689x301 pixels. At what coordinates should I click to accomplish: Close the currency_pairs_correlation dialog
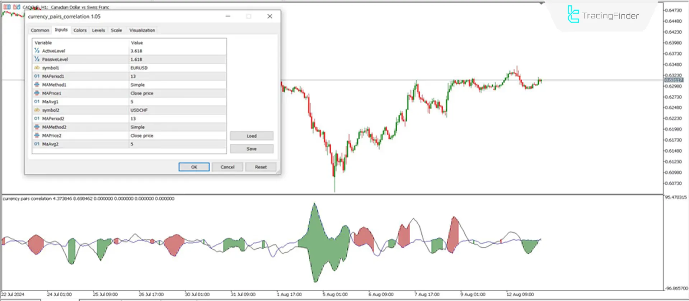pyautogui.click(x=270, y=16)
